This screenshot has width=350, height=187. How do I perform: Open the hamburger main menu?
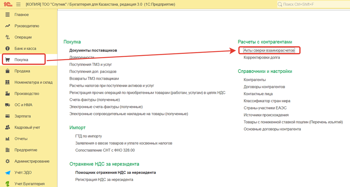coord(18,4)
